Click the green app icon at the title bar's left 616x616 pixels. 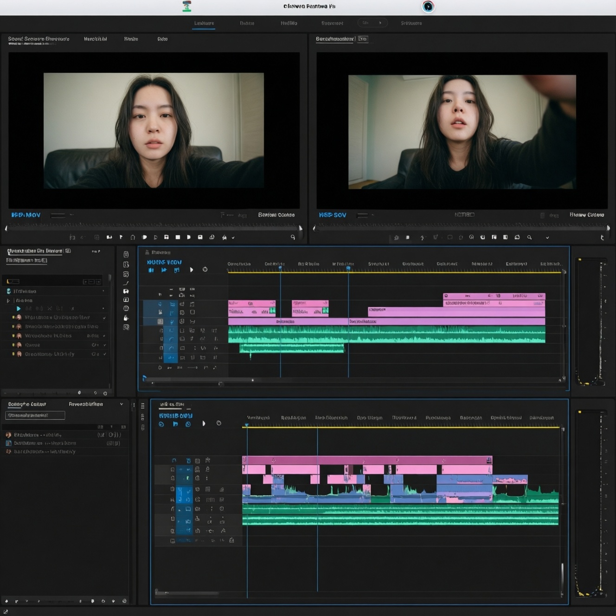[x=187, y=6]
